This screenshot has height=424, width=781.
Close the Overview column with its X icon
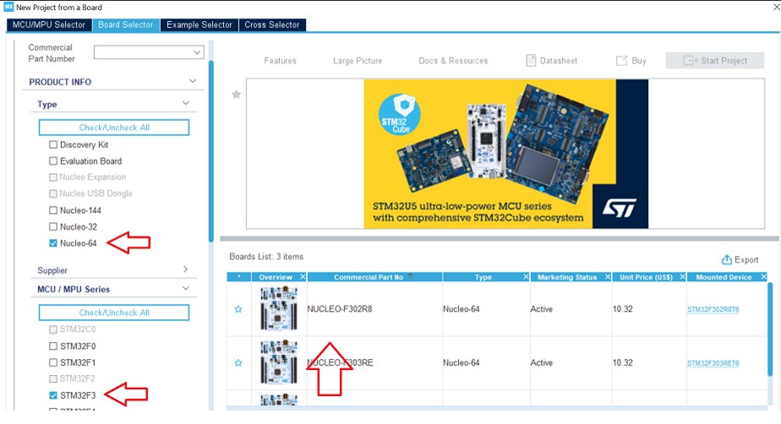(x=303, y=277)
